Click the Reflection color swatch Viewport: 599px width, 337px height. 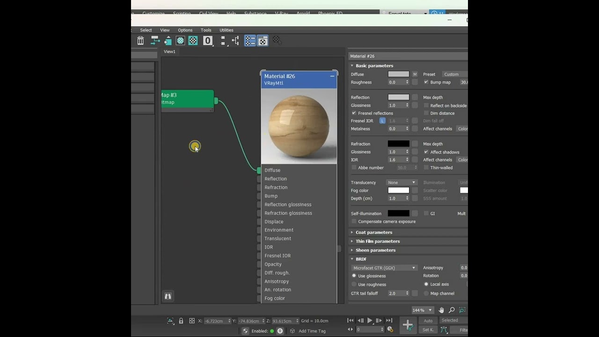[399, 97]
